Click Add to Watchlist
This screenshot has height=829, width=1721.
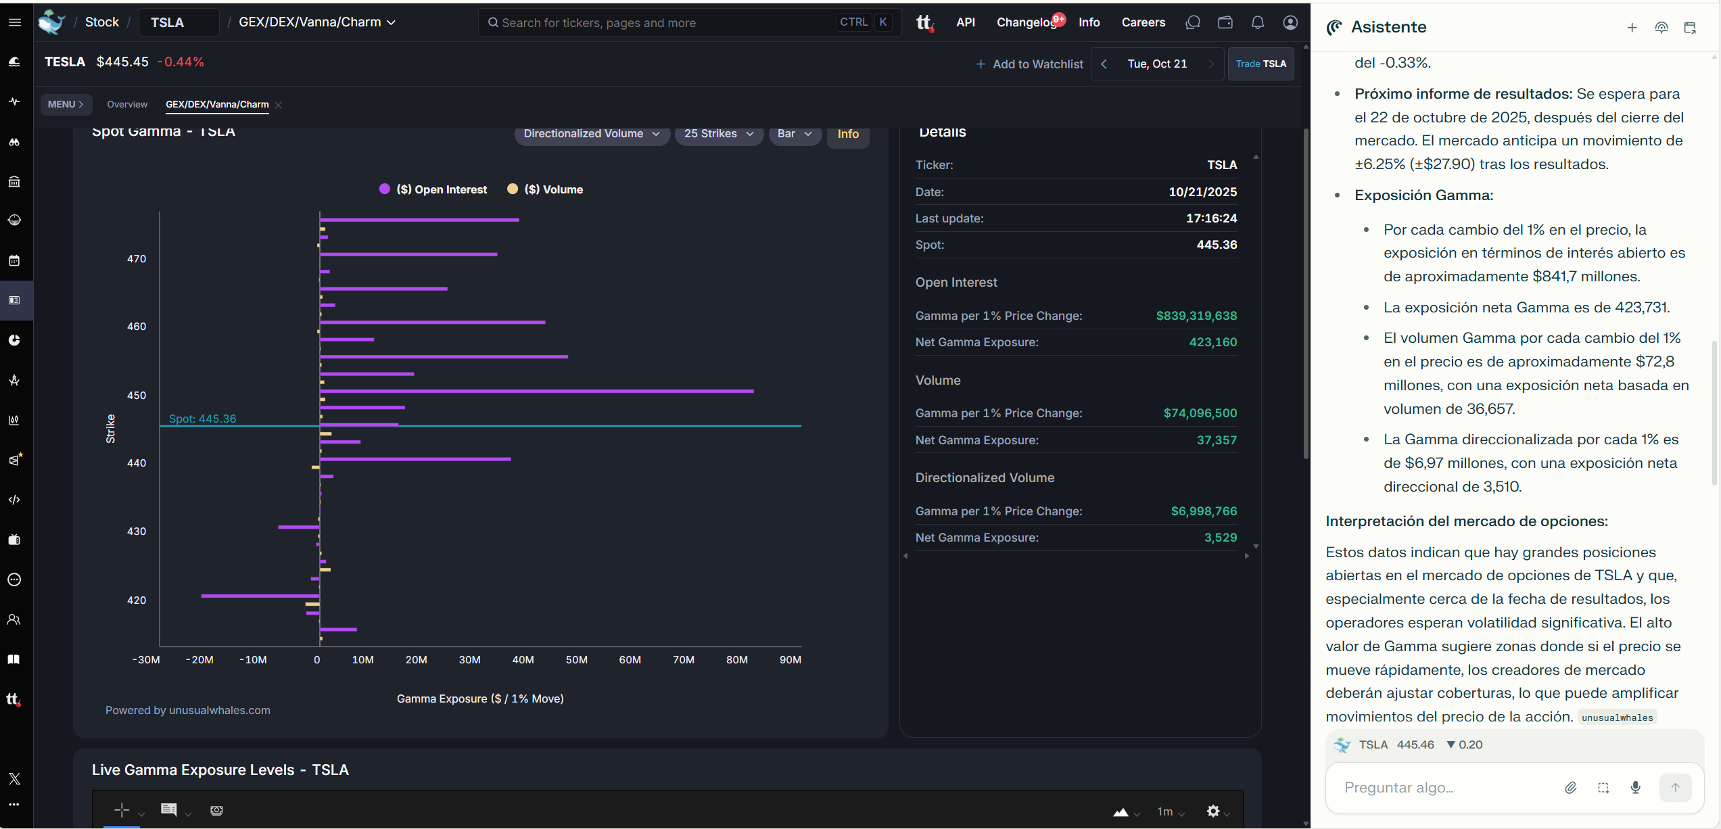1029,64
